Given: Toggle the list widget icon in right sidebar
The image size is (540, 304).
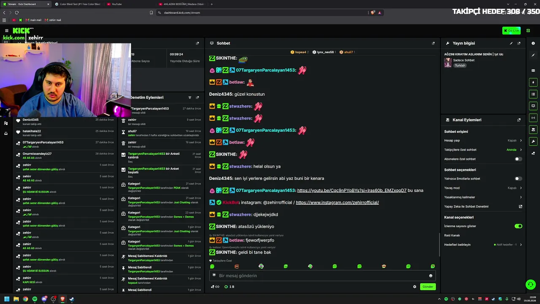Looking at the screenshot, I should click(x=533, y=94).
